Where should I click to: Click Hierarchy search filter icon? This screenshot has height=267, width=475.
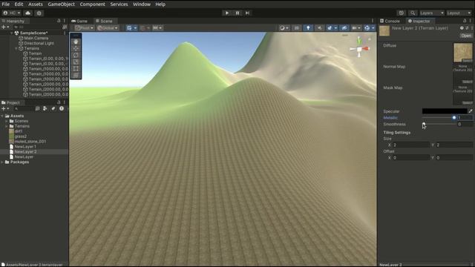point(65,27)
